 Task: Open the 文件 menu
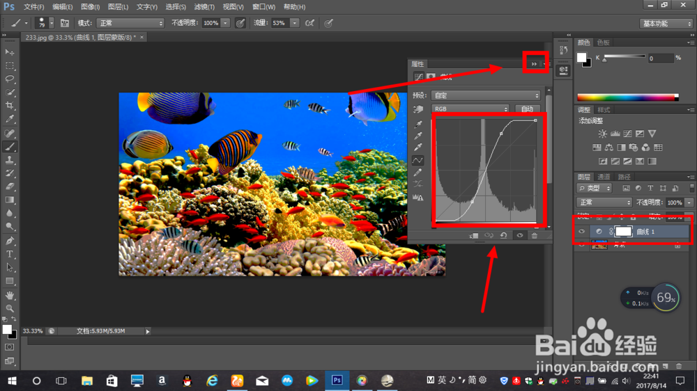click(33, 7)
